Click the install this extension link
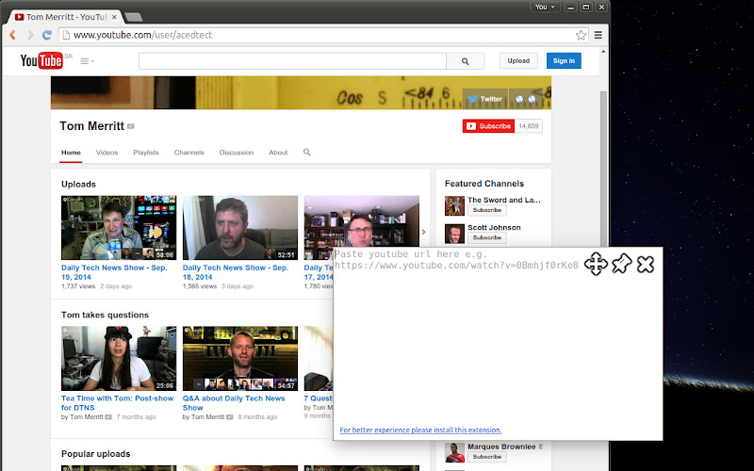Image resolution: width=754 pixels, height=471 pixels. pyautogui.click(x=420, y=430)
